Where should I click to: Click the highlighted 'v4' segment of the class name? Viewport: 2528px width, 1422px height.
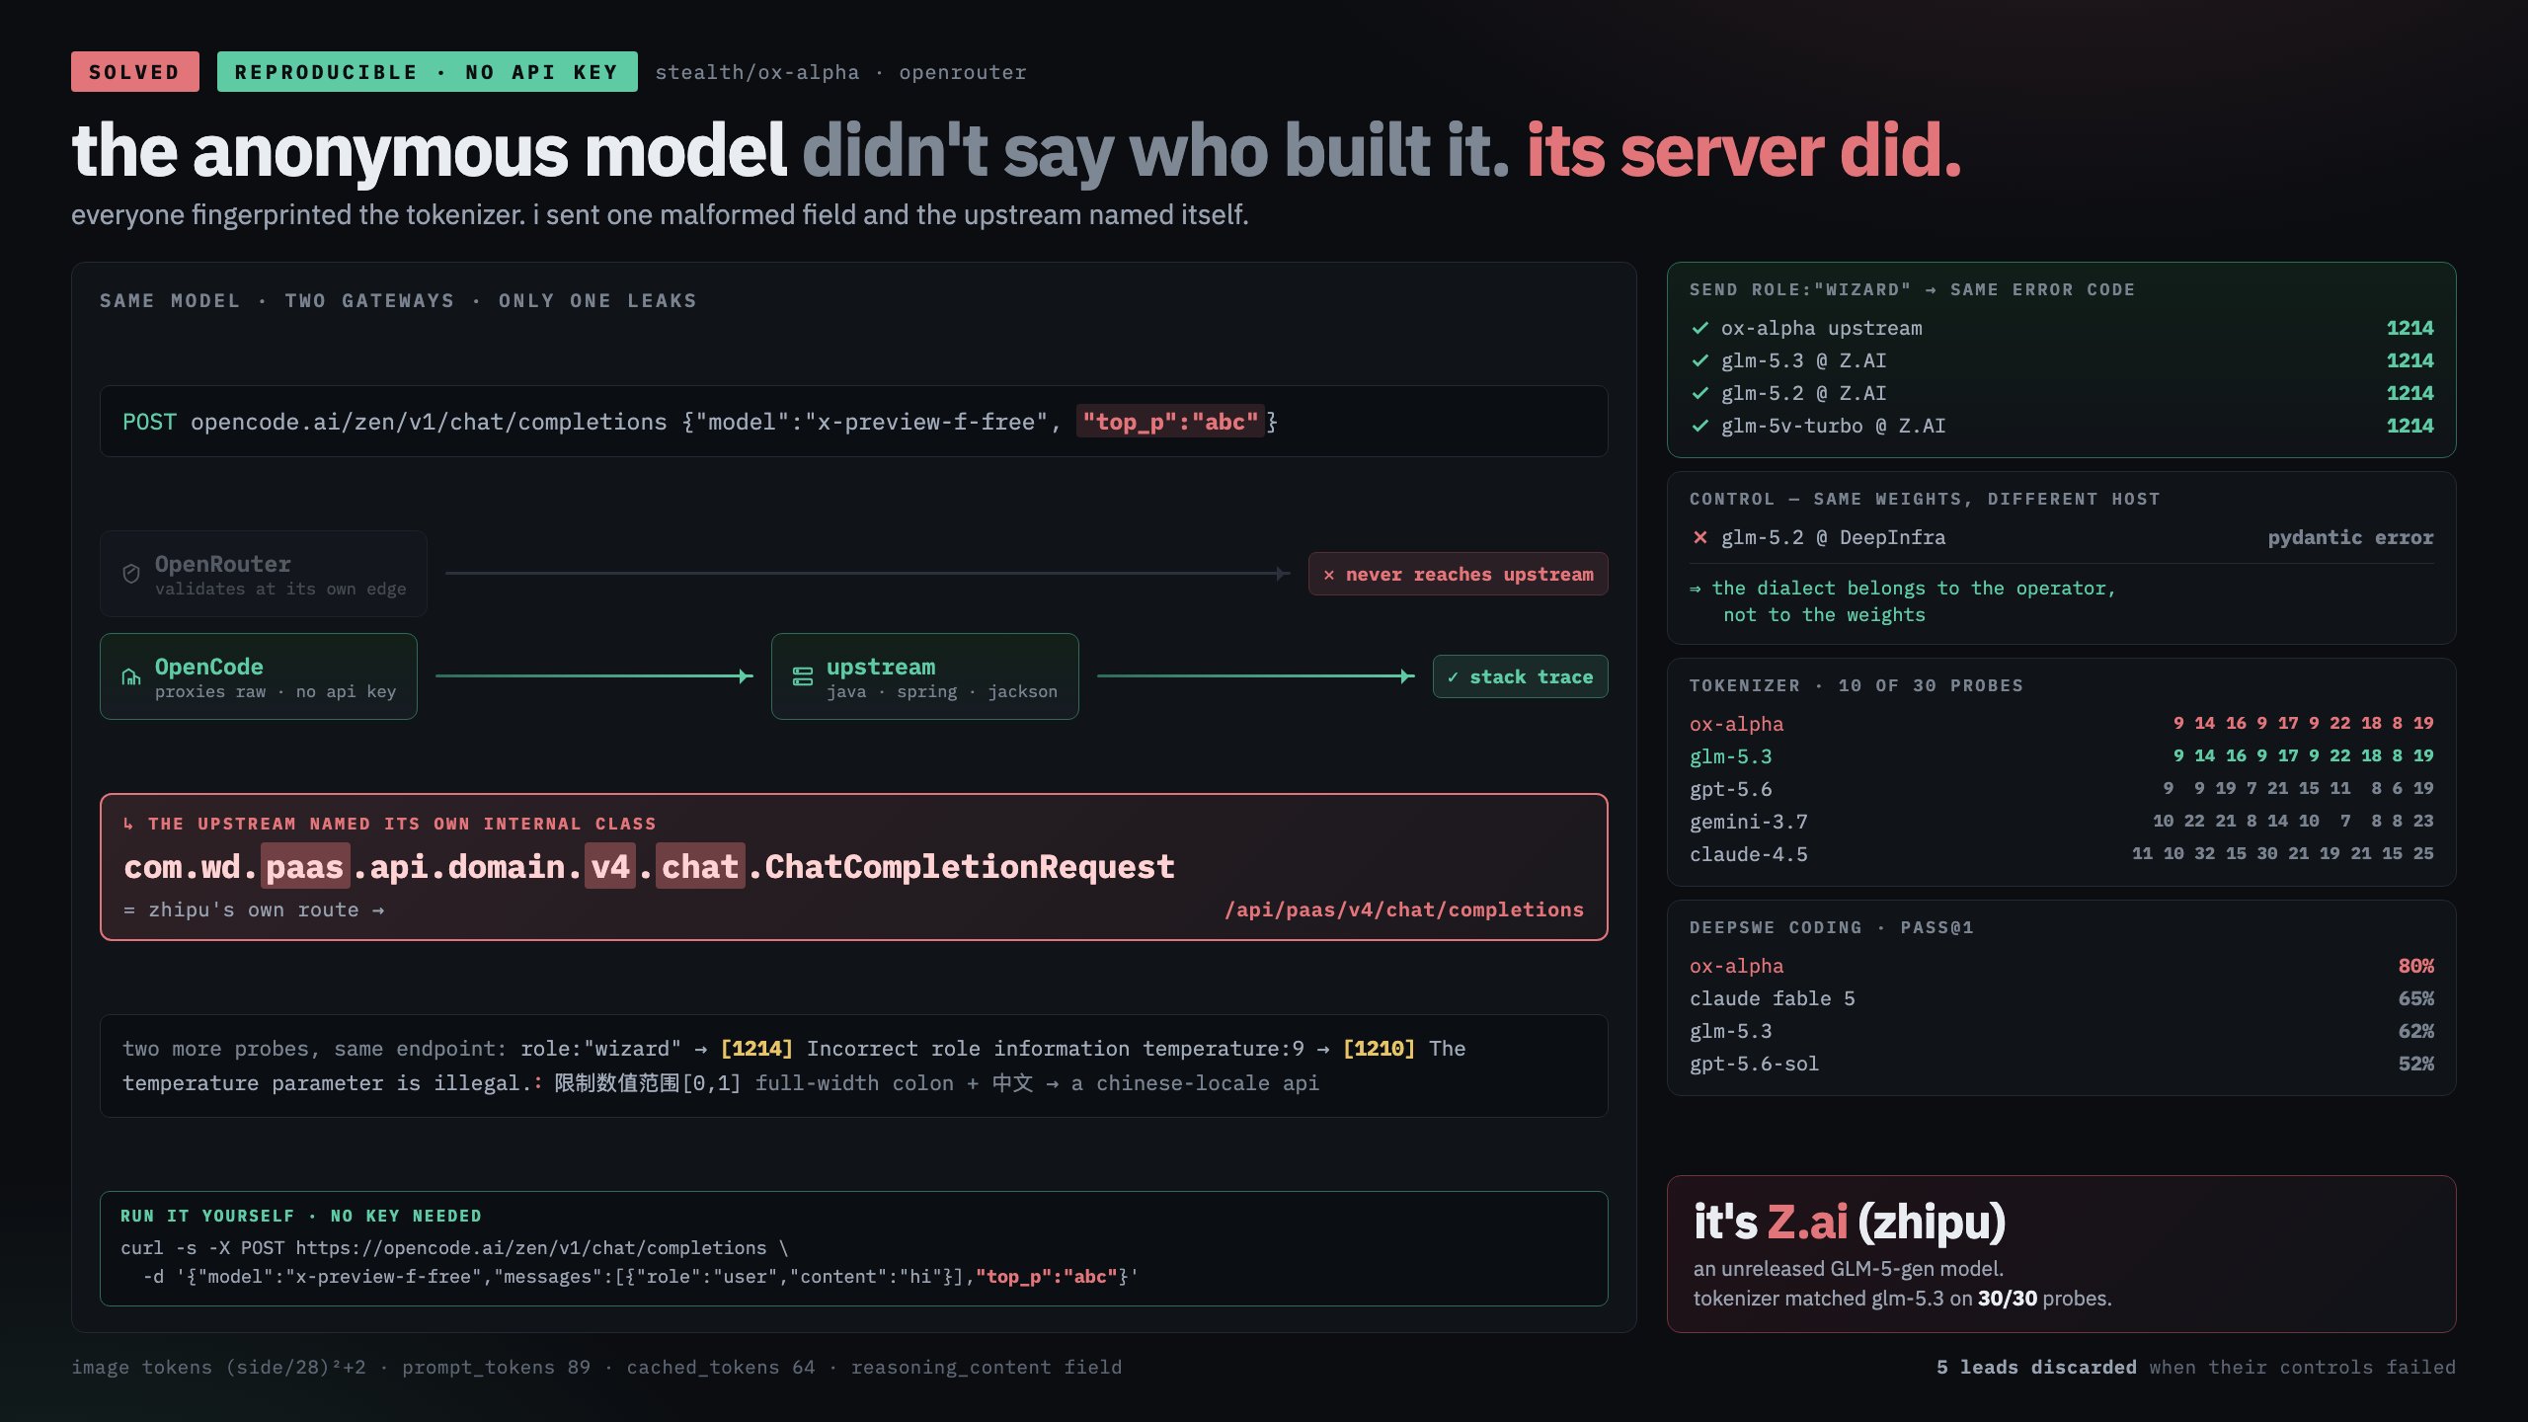point(610,866)
